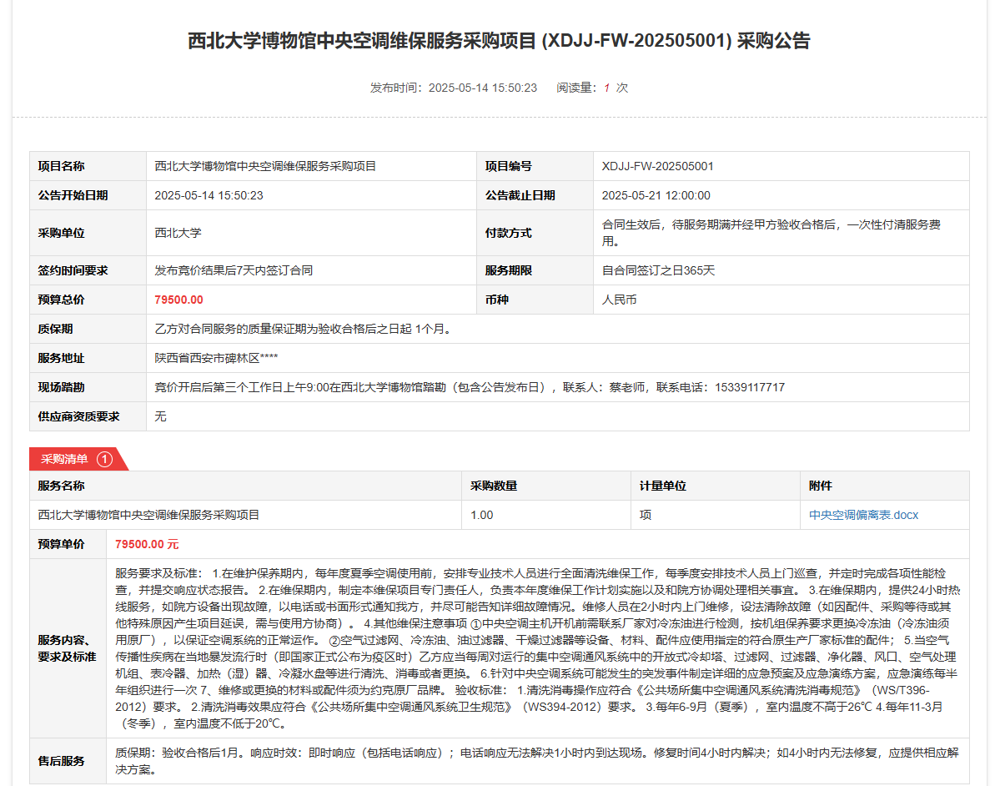Click the red 79500.00 元 unit price
This screenshot has width=995, height=786.
pyautogui.click(x=147, y=544)
